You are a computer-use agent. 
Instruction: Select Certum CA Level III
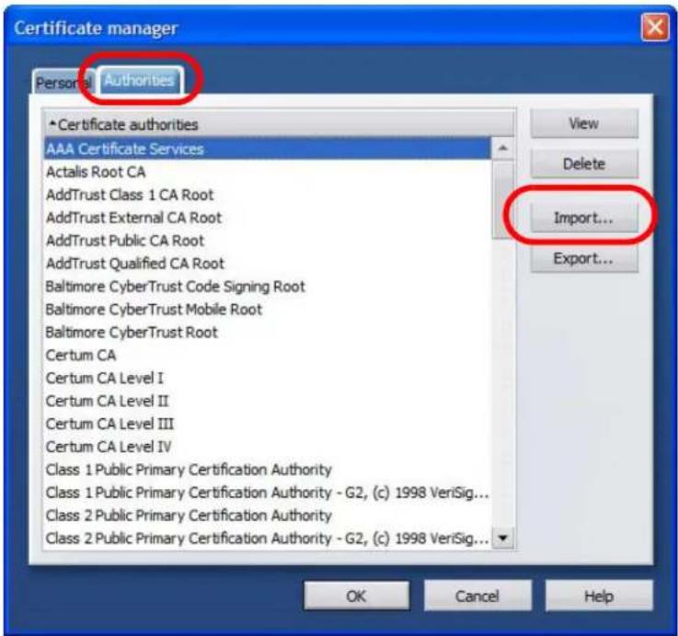tap(267, 424)
